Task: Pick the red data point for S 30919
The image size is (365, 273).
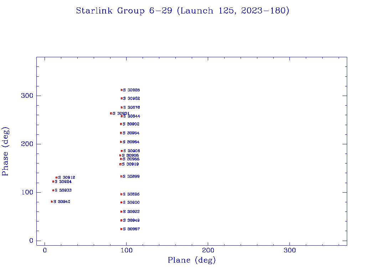Action: pyautogui.click(x=120, y=164)
